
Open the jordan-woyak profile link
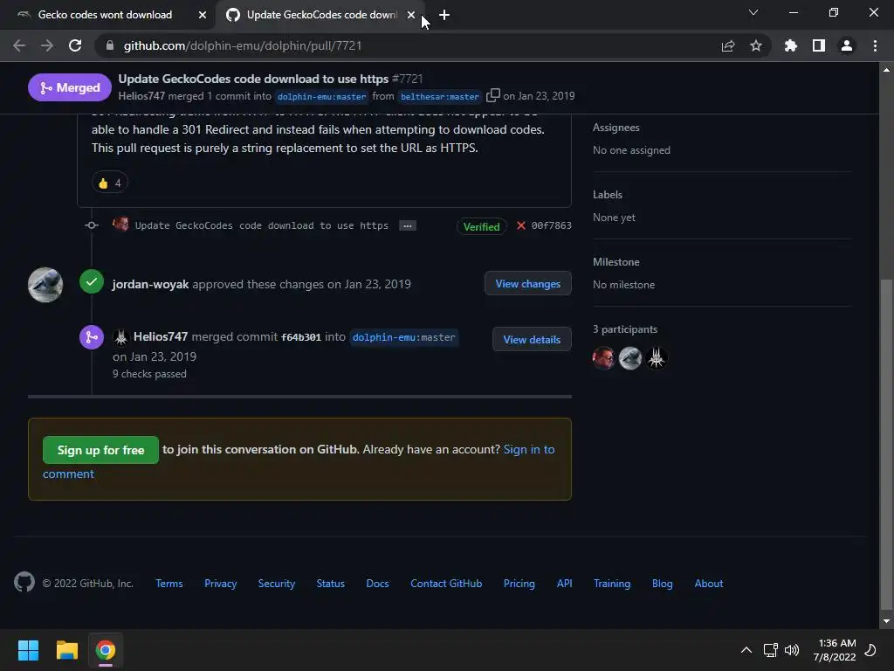pos(150,284)
